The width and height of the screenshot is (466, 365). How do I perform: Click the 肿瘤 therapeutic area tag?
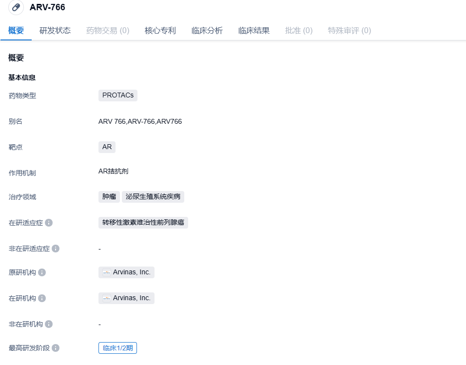click(x=109, y=197)
